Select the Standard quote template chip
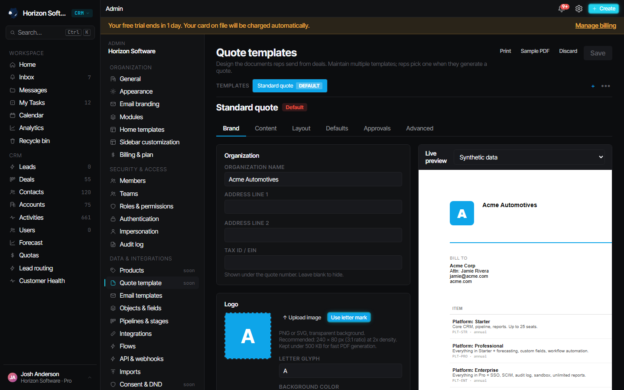 click(x=290, y=86)
